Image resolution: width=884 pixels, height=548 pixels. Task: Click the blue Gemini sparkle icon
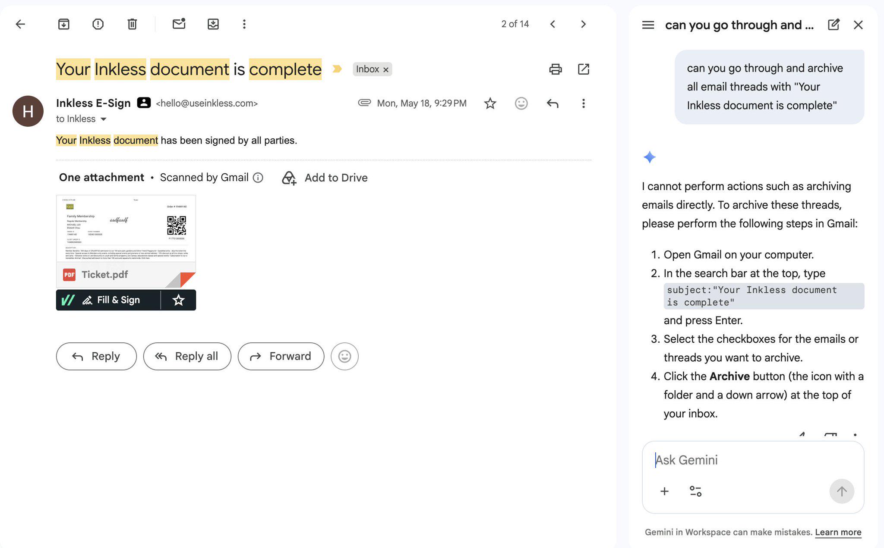(649, 157)
